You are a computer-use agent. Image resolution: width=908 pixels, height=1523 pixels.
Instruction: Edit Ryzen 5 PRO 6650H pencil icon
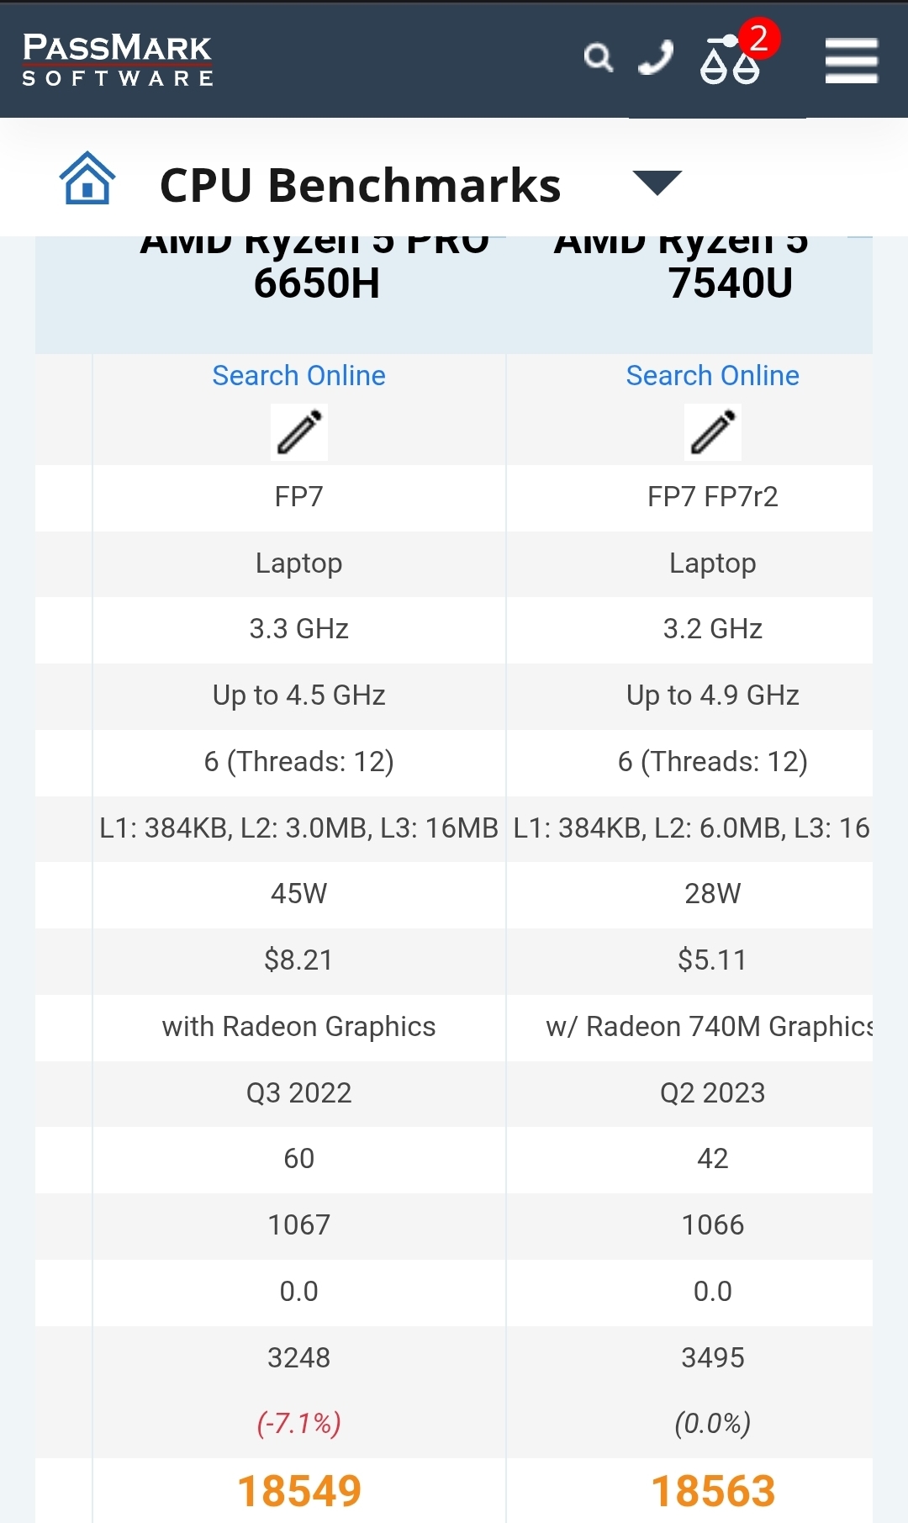coord(299,432)
